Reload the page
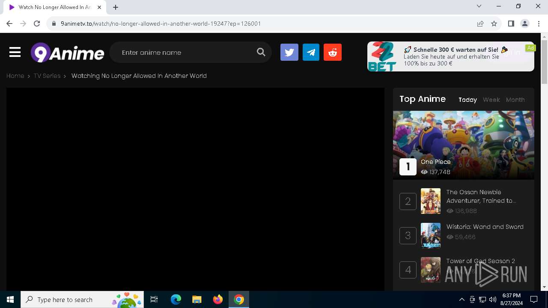This screenshot has width=548, height=308. point(37,24)
